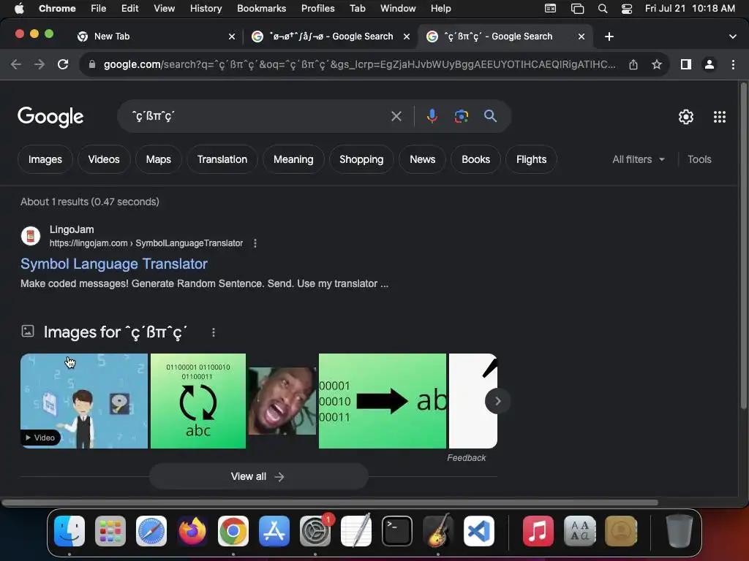Open LingoJam result options menu
This screenshot has width=749, height=561.
(x=255, y=243)
